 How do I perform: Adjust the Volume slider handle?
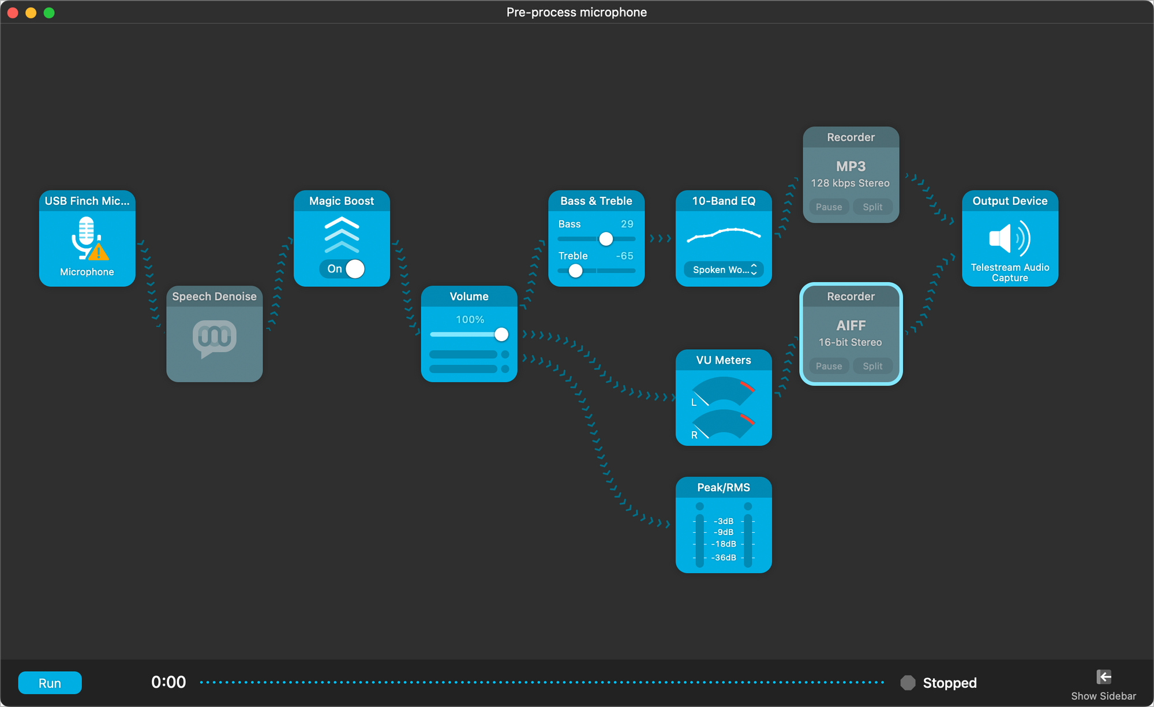(x=501, y=335)
